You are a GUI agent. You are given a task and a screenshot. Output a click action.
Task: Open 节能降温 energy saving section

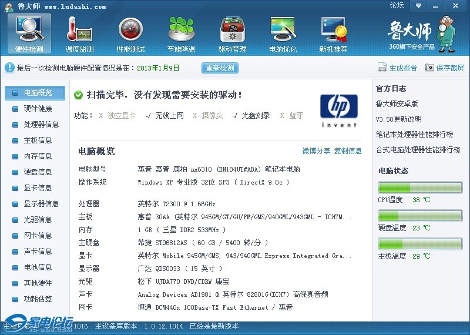click(x=181, y=34)
